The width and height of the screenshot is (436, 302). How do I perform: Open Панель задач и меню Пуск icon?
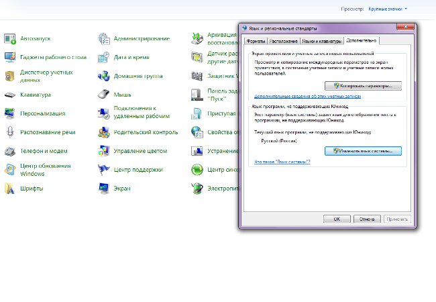pos(197,95)
